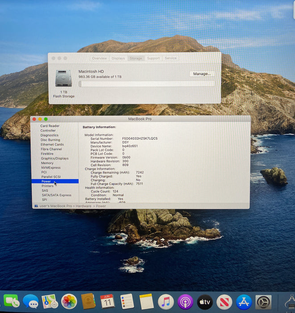This screenshot has height=313, width=295.
Task: Click the Condition value Normal
Action: (x=118, y=195)
